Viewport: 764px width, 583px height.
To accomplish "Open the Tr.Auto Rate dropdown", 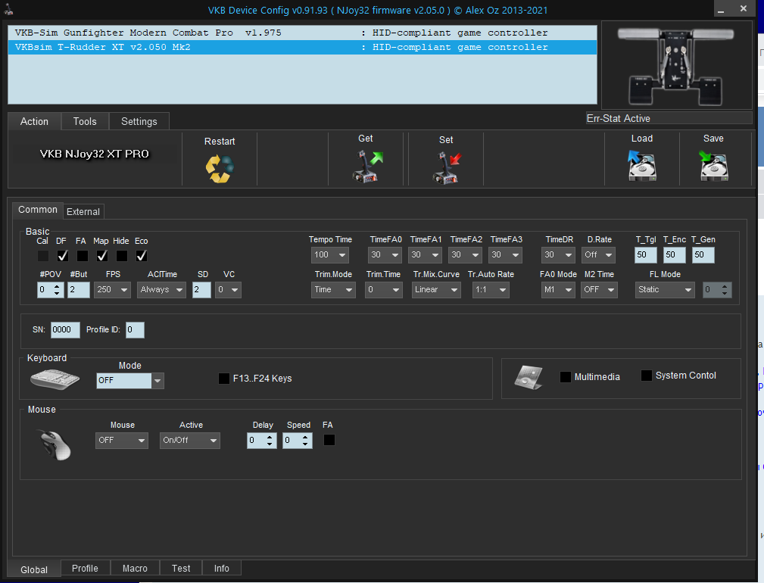I will pos(491,290).
